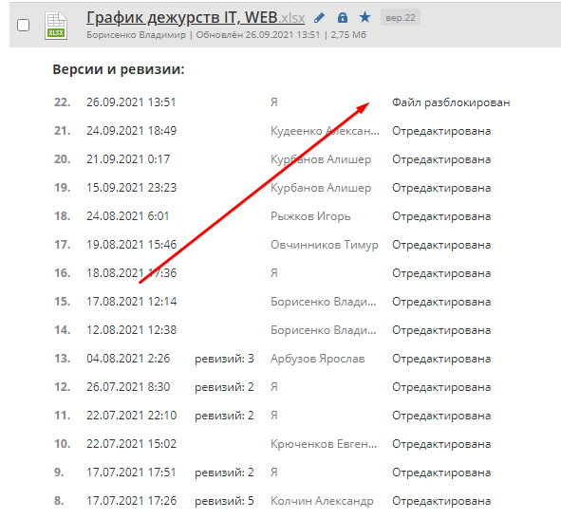
Task: Select version 20 dated 21.09.2021 0:17
Action: click(128, 159)
